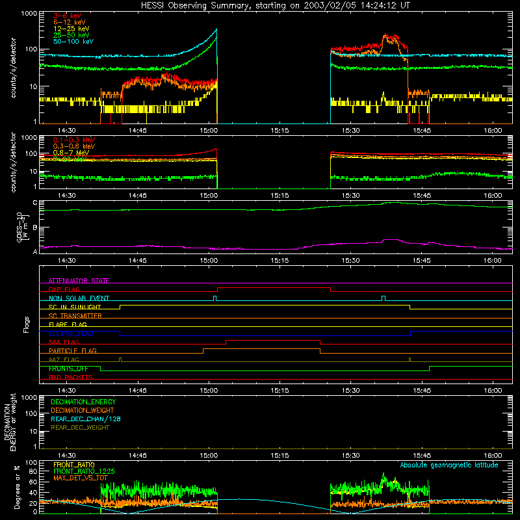Click the B flux level label on GOES panel

coord(35,227)
